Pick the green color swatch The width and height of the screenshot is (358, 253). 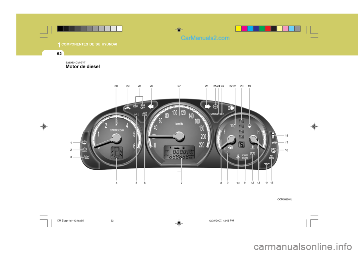coord(262,29)
